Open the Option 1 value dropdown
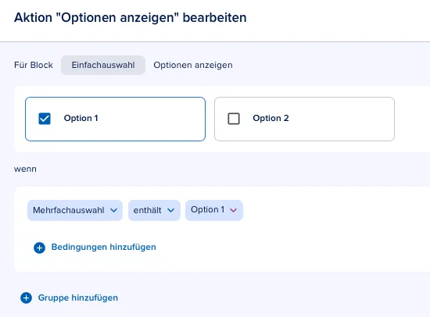Screen dimensions: 430x317 [214, 210]
